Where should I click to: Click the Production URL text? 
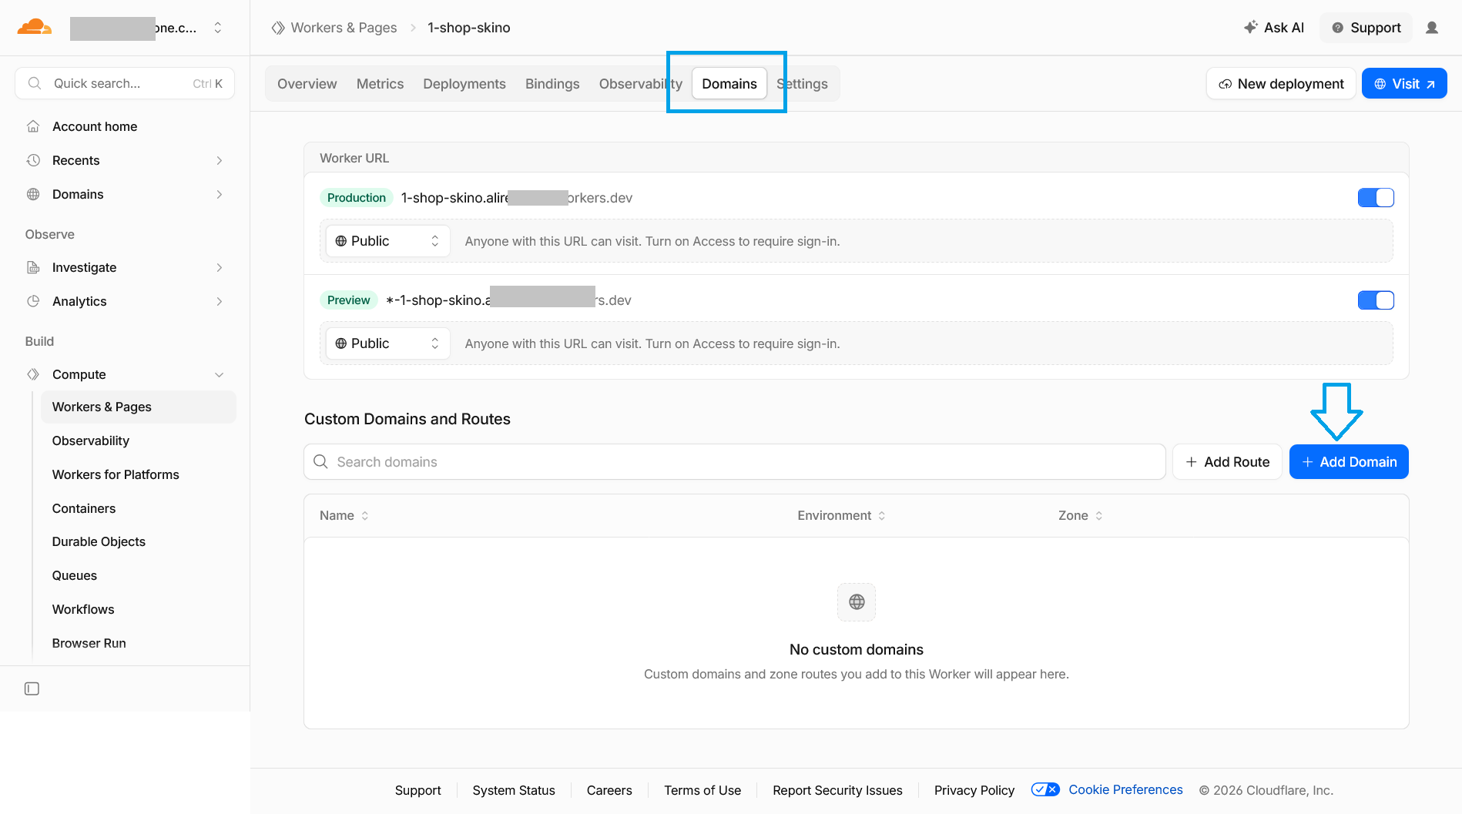[x=517, y=198]
